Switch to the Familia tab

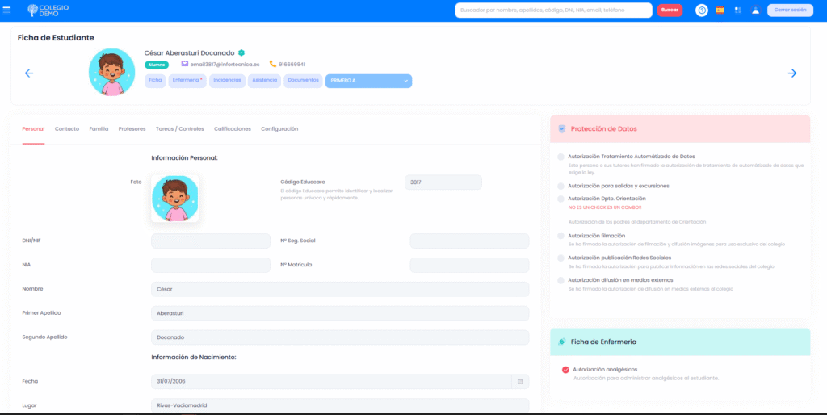[x=99, y=128]
